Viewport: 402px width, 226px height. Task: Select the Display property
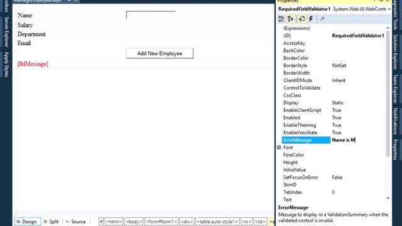(291, 102)
